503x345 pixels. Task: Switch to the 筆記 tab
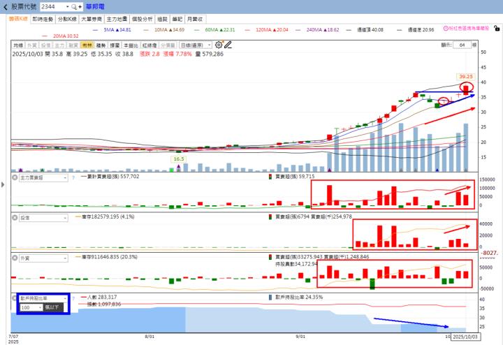tap(177, 20)
